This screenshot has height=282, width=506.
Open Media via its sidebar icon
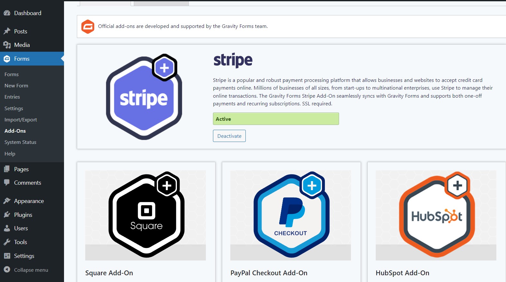(7, 45)
